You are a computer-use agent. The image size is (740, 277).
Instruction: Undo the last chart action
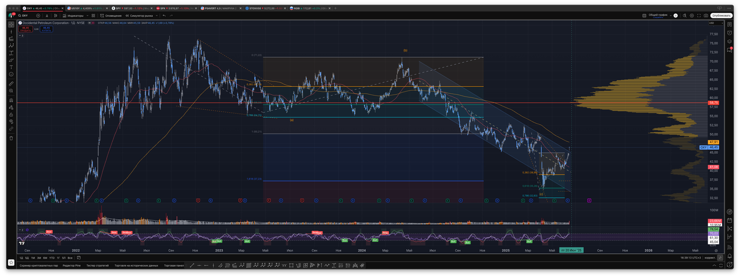pos(165,16)
